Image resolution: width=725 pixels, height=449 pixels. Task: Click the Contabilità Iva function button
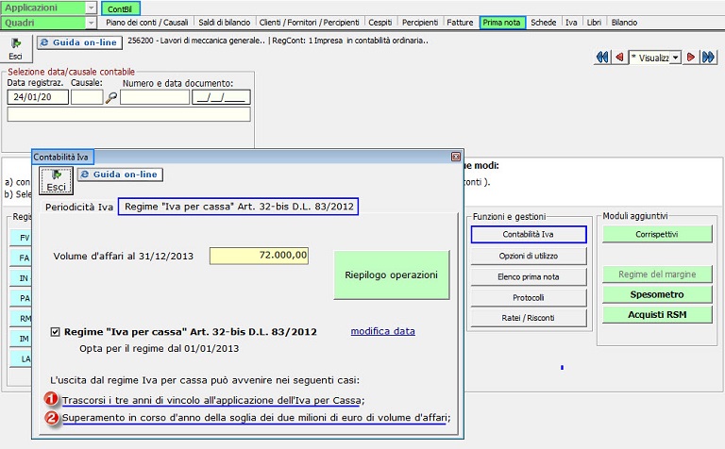pos(529,234)
